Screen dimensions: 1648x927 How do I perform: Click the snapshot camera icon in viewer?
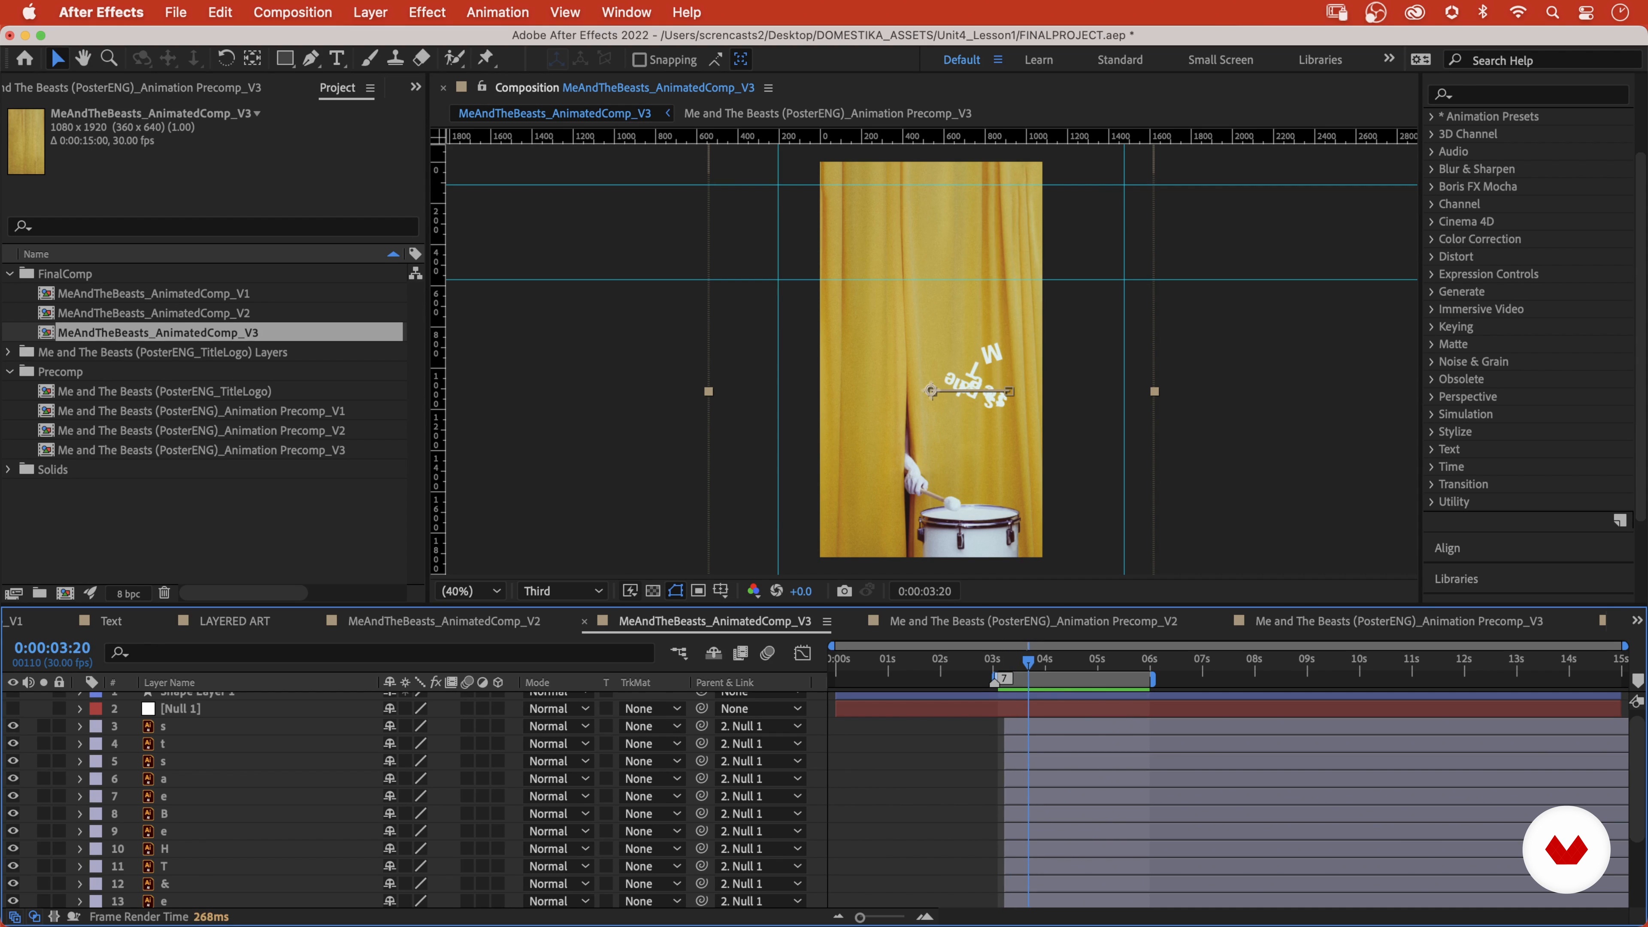(845, 591)
